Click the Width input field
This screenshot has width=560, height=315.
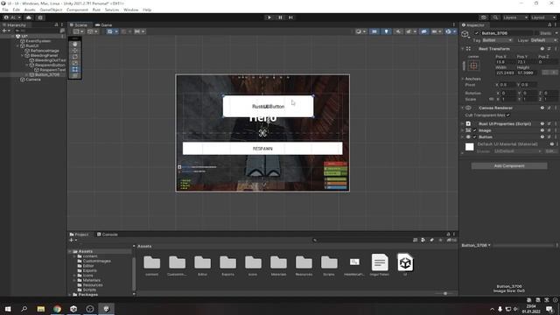[505, 73]
